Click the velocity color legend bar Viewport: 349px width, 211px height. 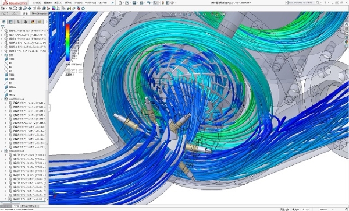coord(67,43)
